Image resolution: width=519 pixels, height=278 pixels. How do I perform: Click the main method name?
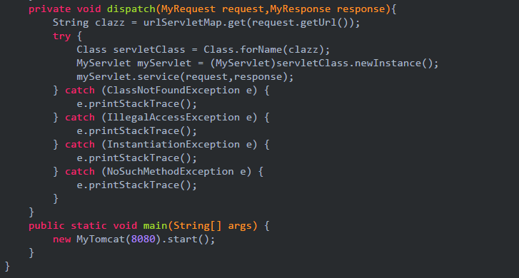(x=155, y=226)
